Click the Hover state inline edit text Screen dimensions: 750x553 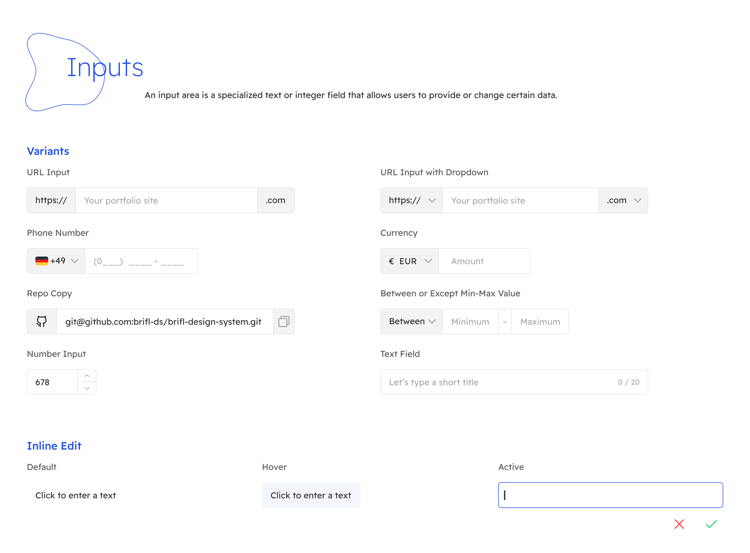311,495
